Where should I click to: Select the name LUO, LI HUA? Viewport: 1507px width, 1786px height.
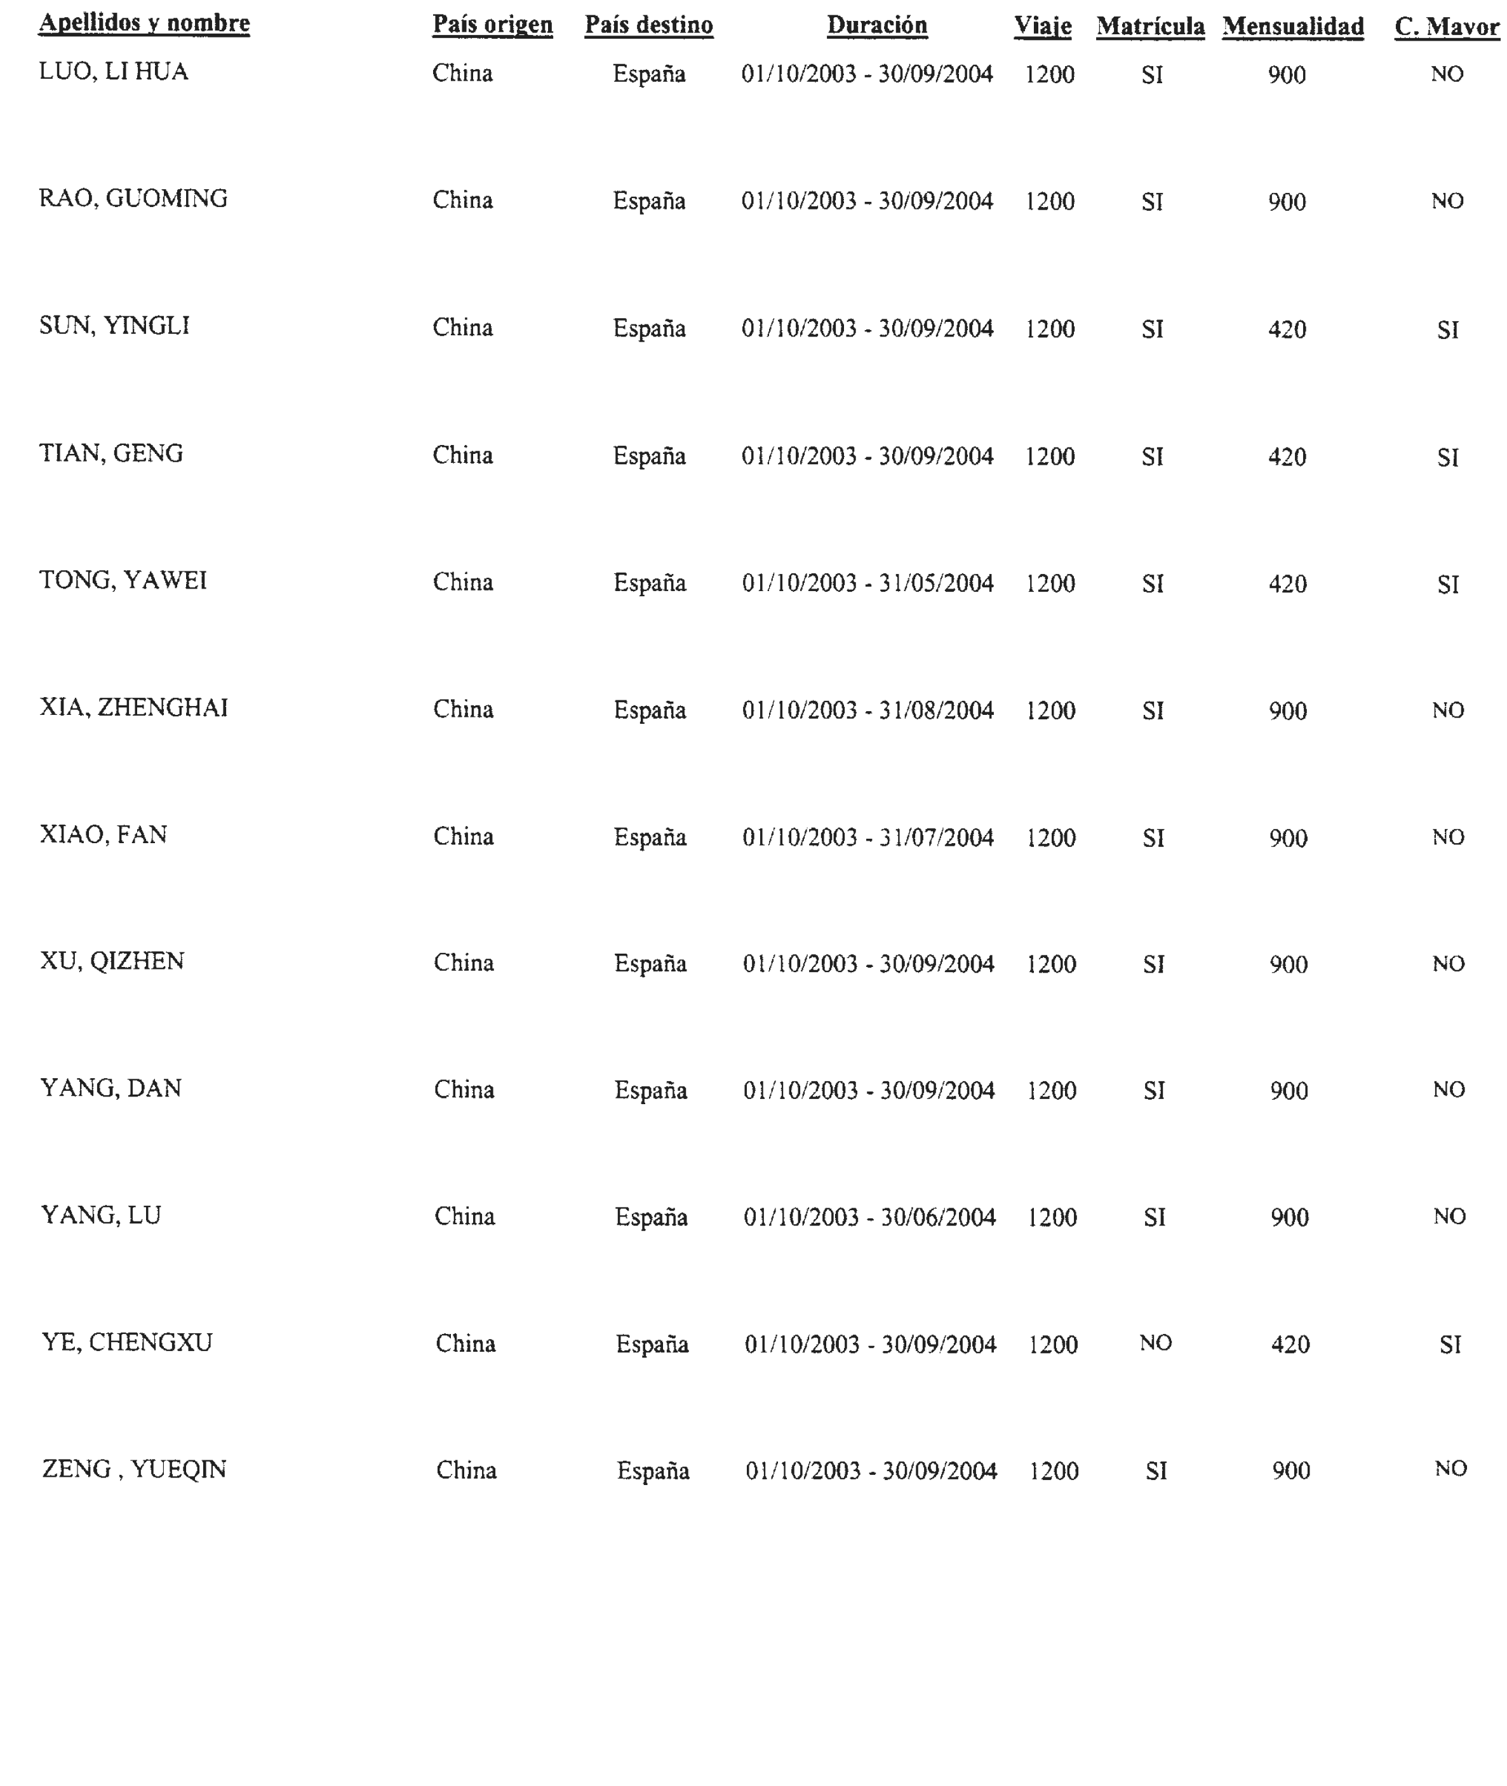click(x=114, y=72)
